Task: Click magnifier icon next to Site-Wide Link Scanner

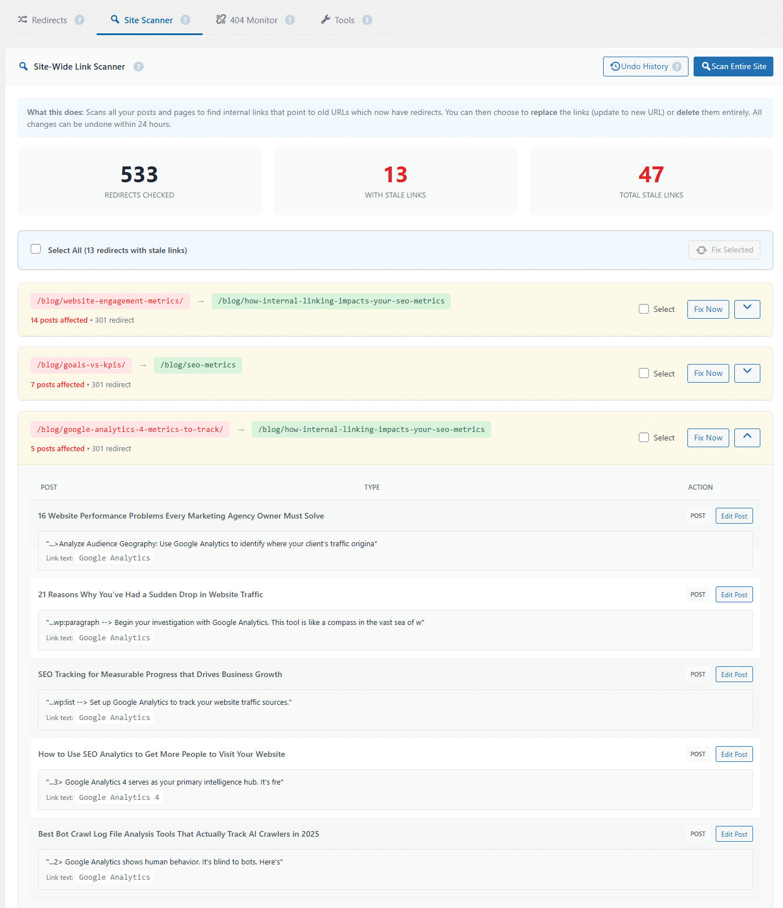Action: tap(23, 66)
